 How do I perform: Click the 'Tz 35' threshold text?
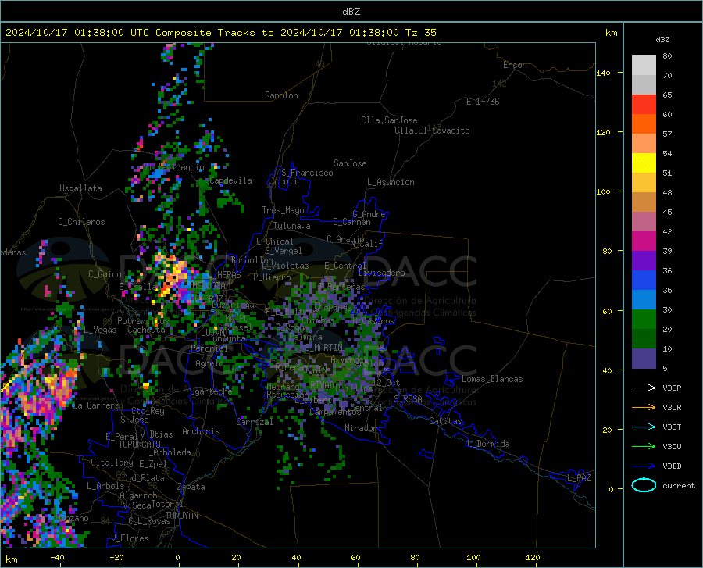point(420,33)
